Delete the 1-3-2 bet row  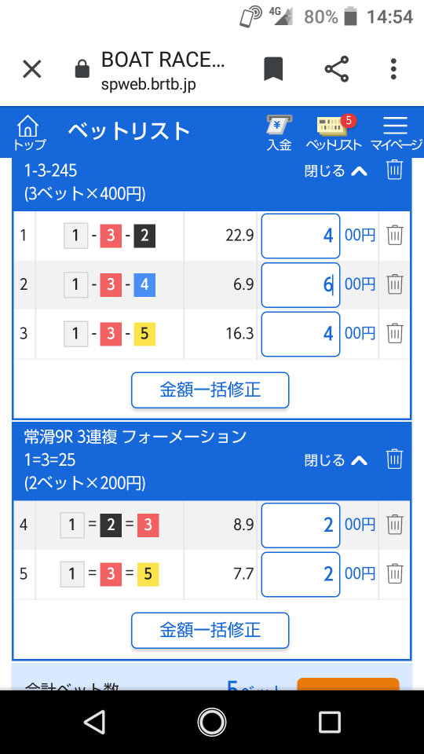(395, 236)
